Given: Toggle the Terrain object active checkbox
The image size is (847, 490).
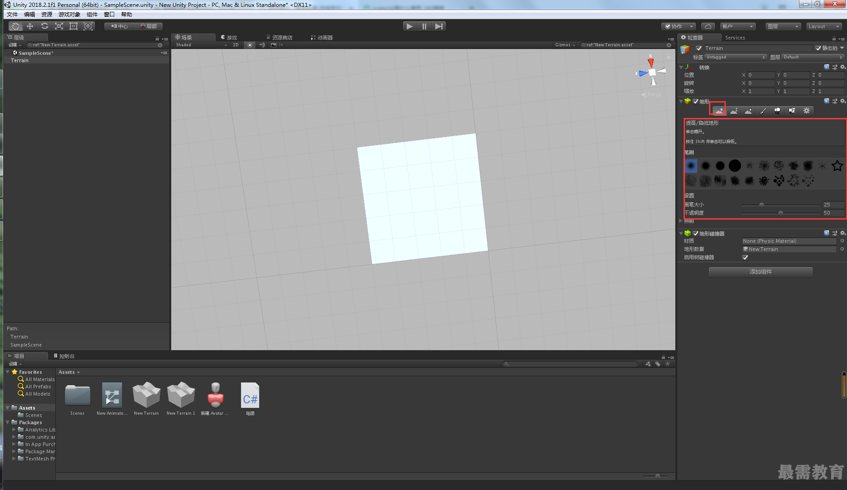Looking at the screenshot, I should pos(699,48).
